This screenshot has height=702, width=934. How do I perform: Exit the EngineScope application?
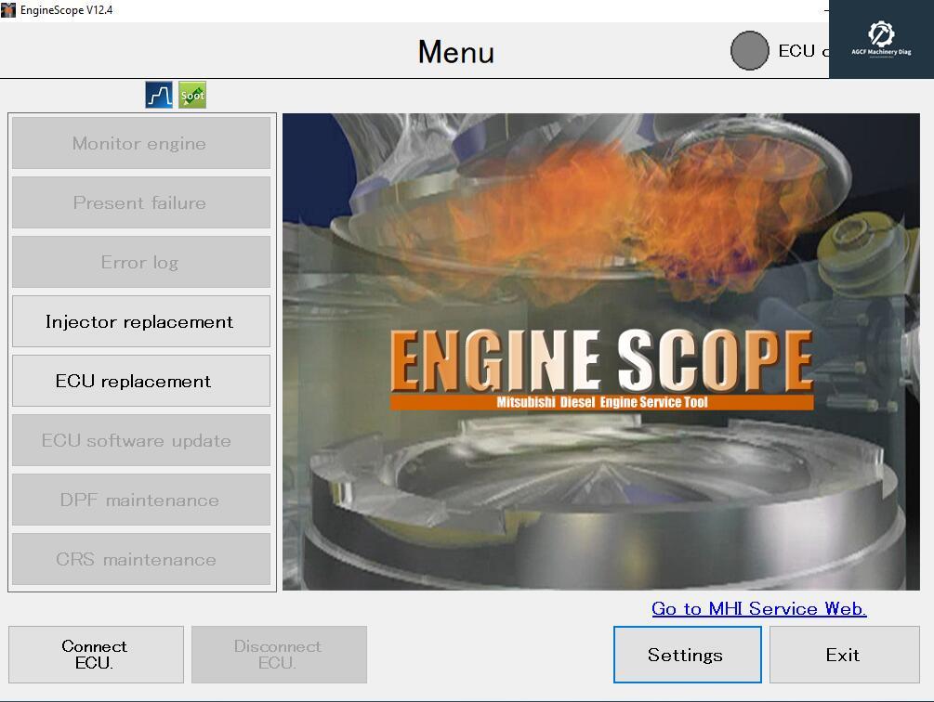844,655
